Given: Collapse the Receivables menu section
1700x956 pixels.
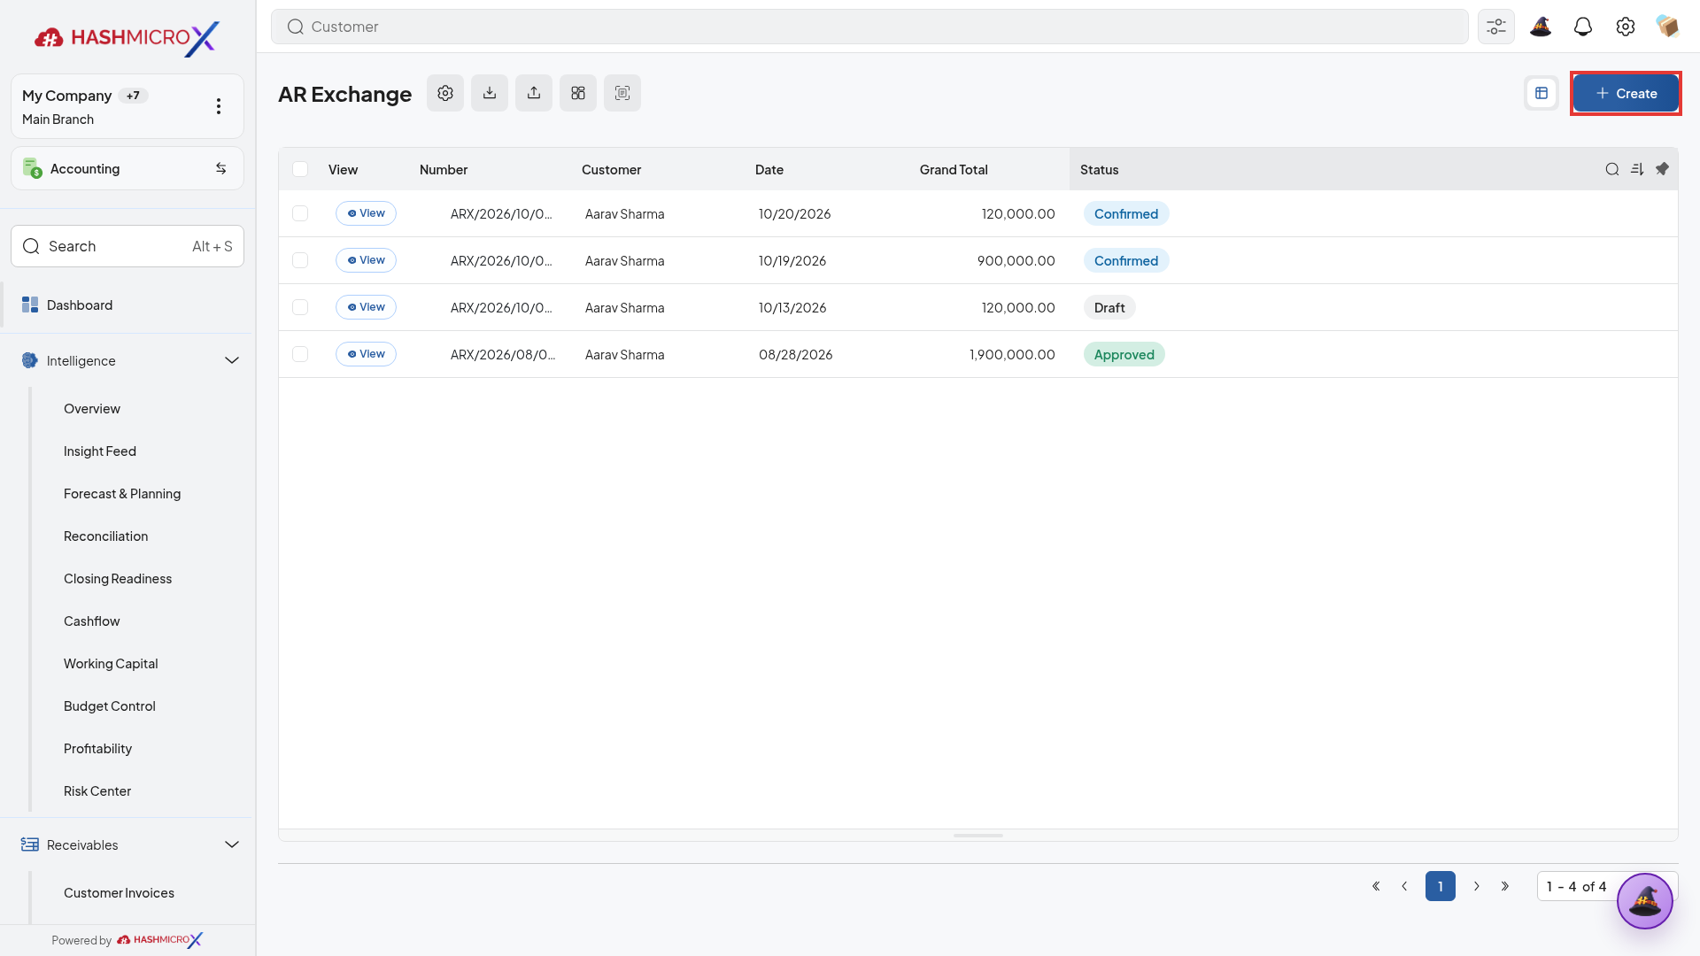Looking at the screenshot, I should tap(232, 844).
